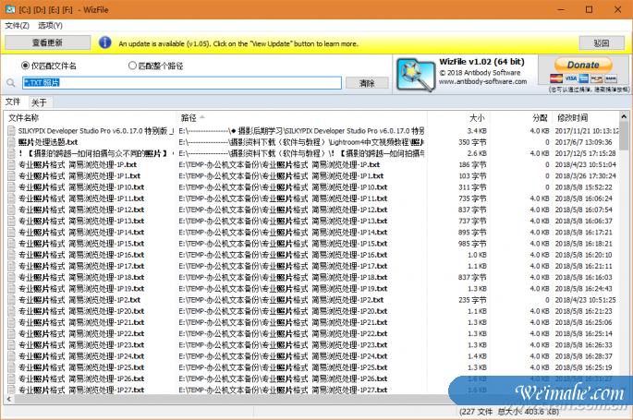Select file 专业照片格式 简易浏览处理-1P16.txt
Viewport: 633px width, 420px height.
81,255
